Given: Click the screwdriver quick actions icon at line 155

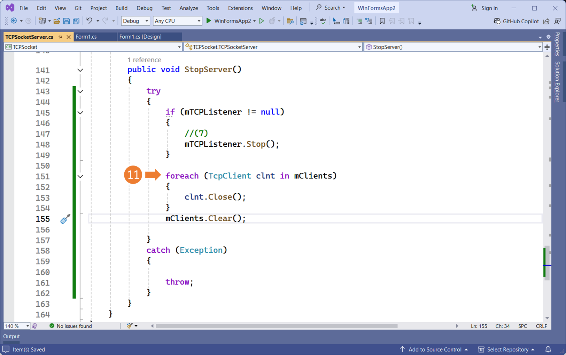Looking at the screenshot, I should click(x=65, y=219).
